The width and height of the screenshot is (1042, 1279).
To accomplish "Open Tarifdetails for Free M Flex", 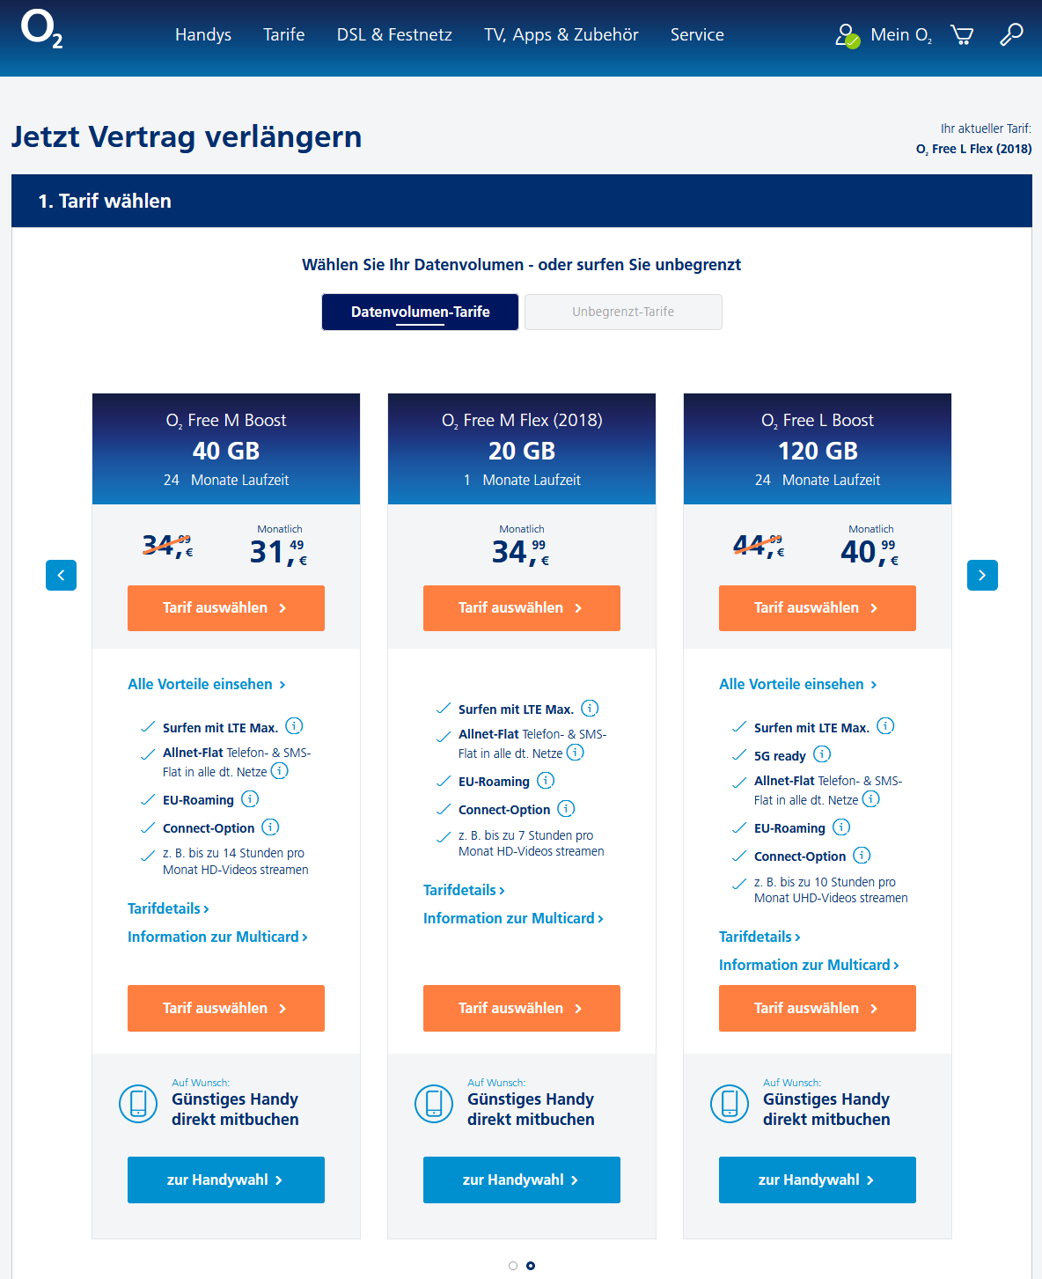I will pyautogui.click(x=464, y=890).
